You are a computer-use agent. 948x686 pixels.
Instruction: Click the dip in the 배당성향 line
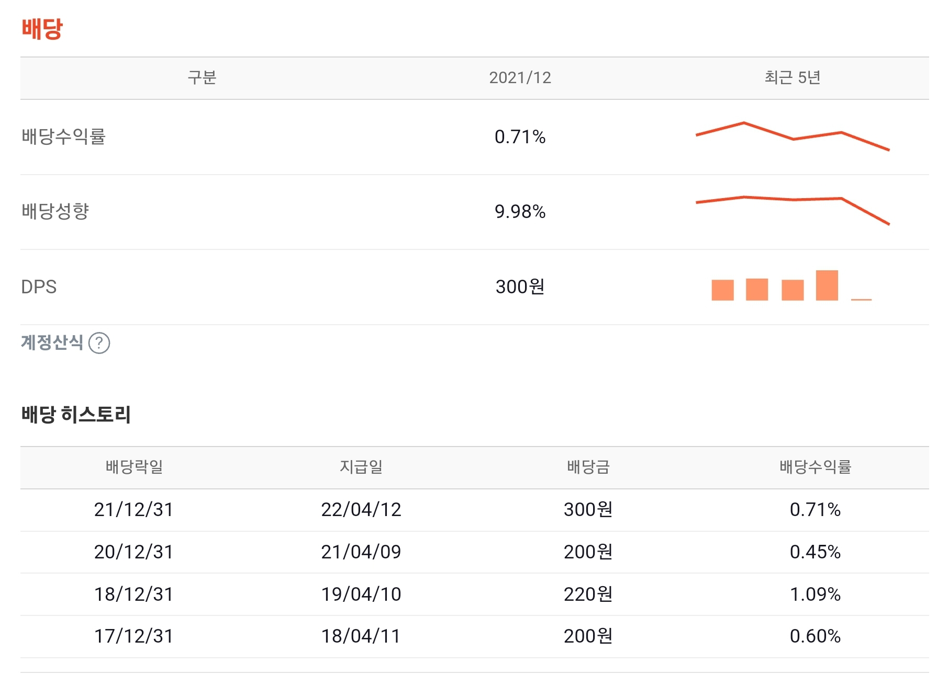point(796,200)
